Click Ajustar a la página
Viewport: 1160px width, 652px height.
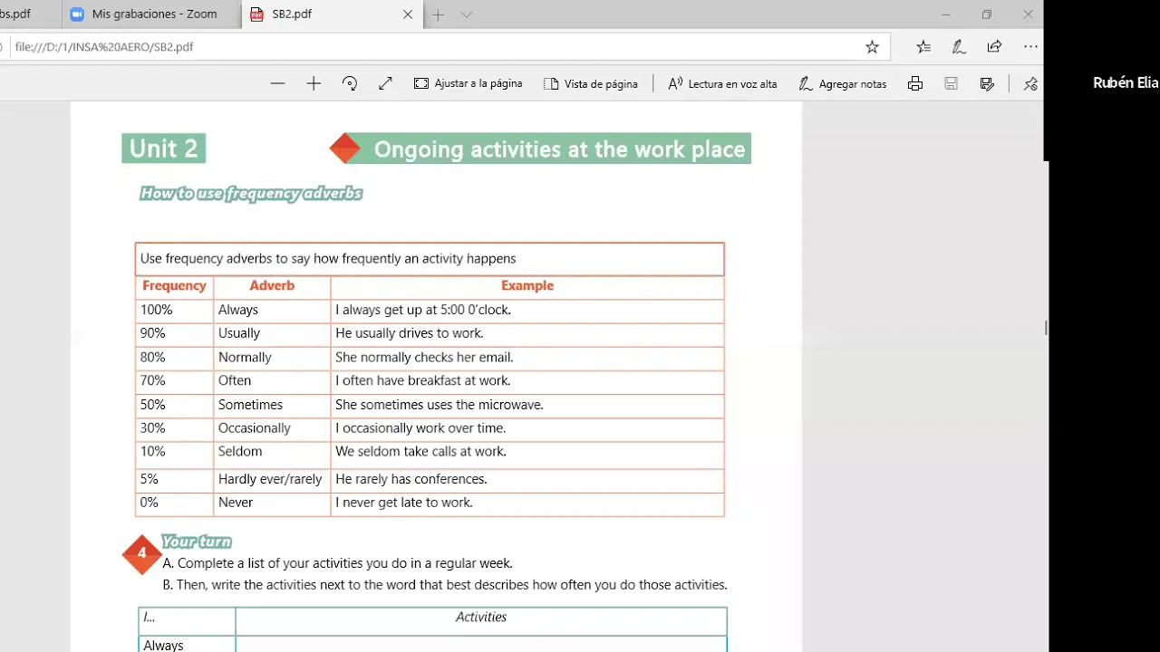469,83
